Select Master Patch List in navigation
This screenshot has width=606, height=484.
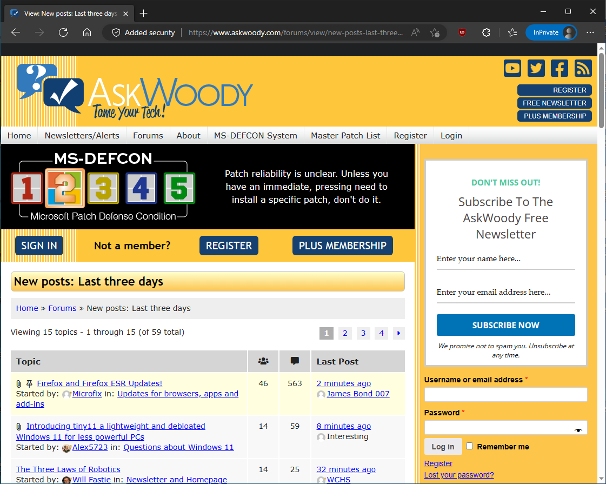(x=345, y=136)
